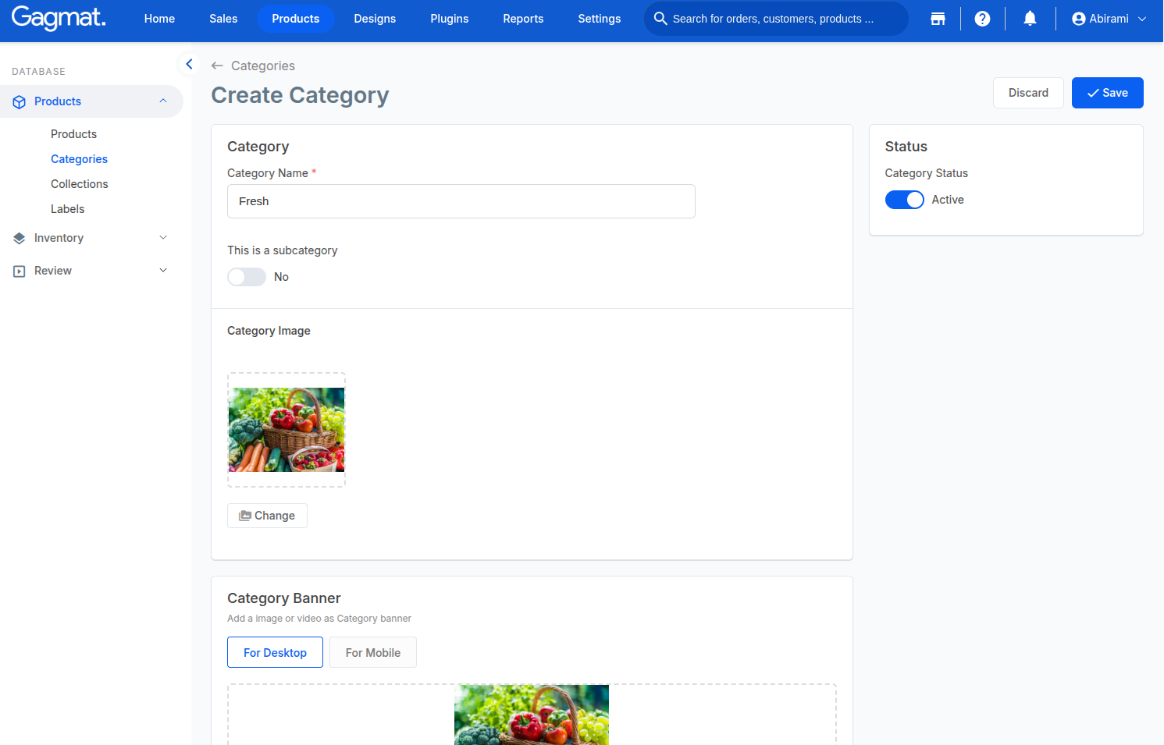Open the Settings menu
Image resolution: width=1164 pixels, height=745 pixels.
(600, 19)
